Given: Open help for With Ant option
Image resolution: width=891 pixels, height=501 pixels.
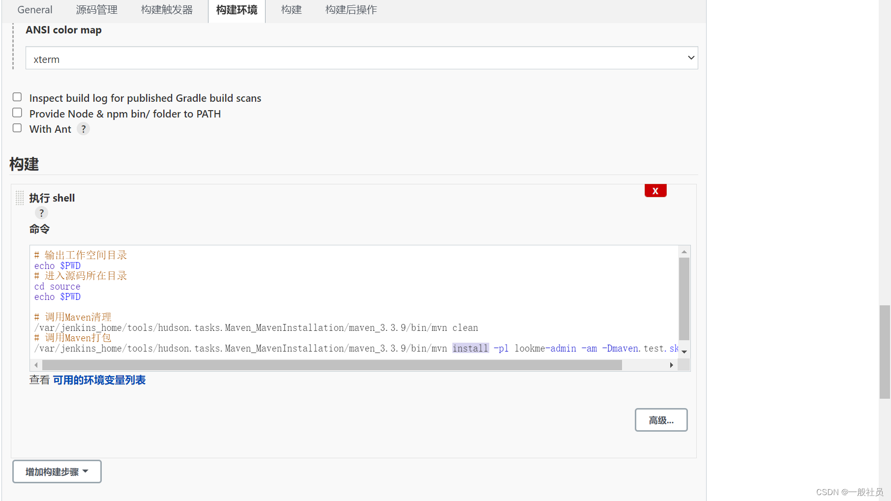Looking at the screenshot, I should coord(84,129).
